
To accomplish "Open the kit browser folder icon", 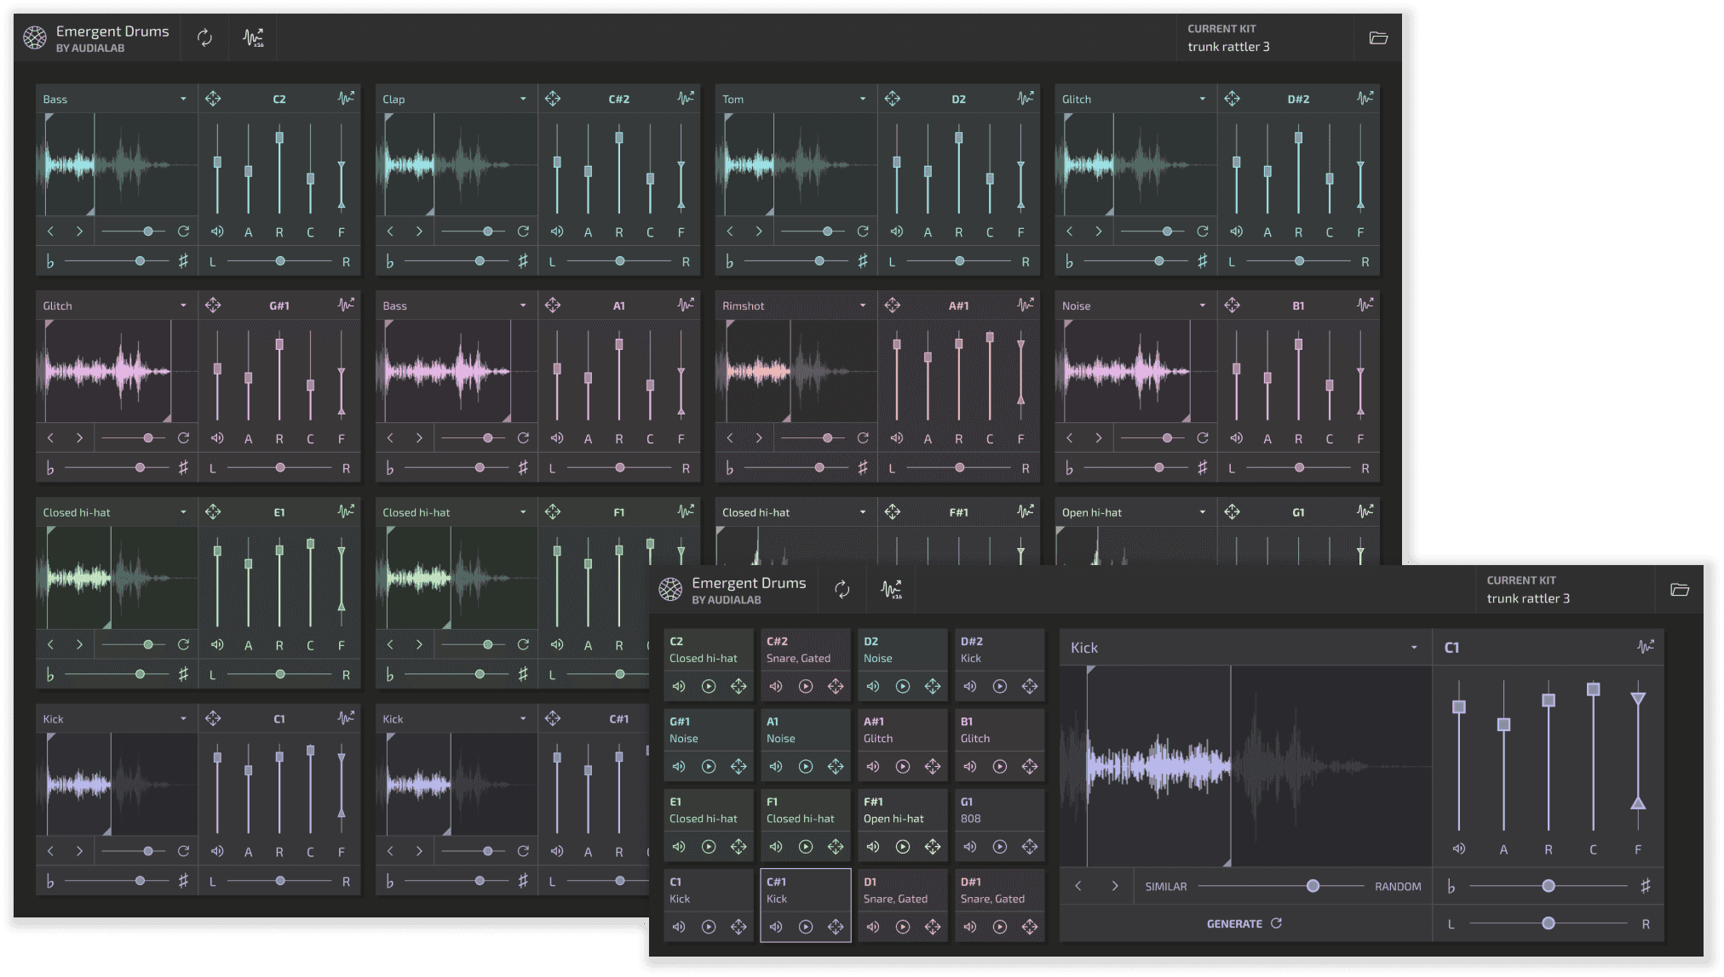I will [x=1680, y=589].
